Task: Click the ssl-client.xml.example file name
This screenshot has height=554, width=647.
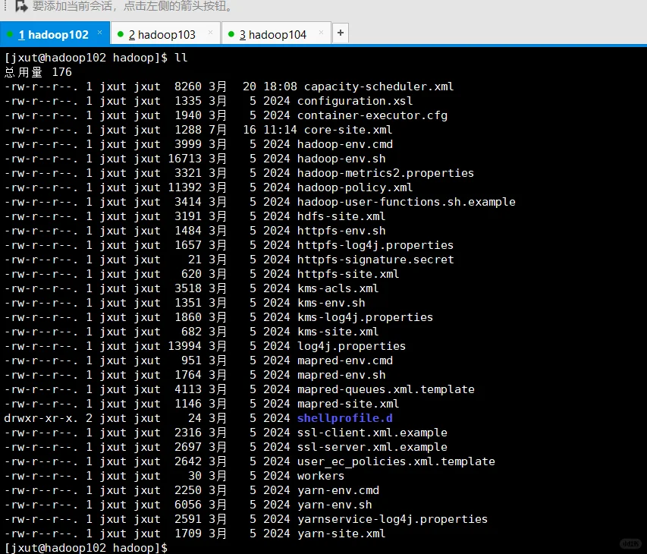Action: 372,433
